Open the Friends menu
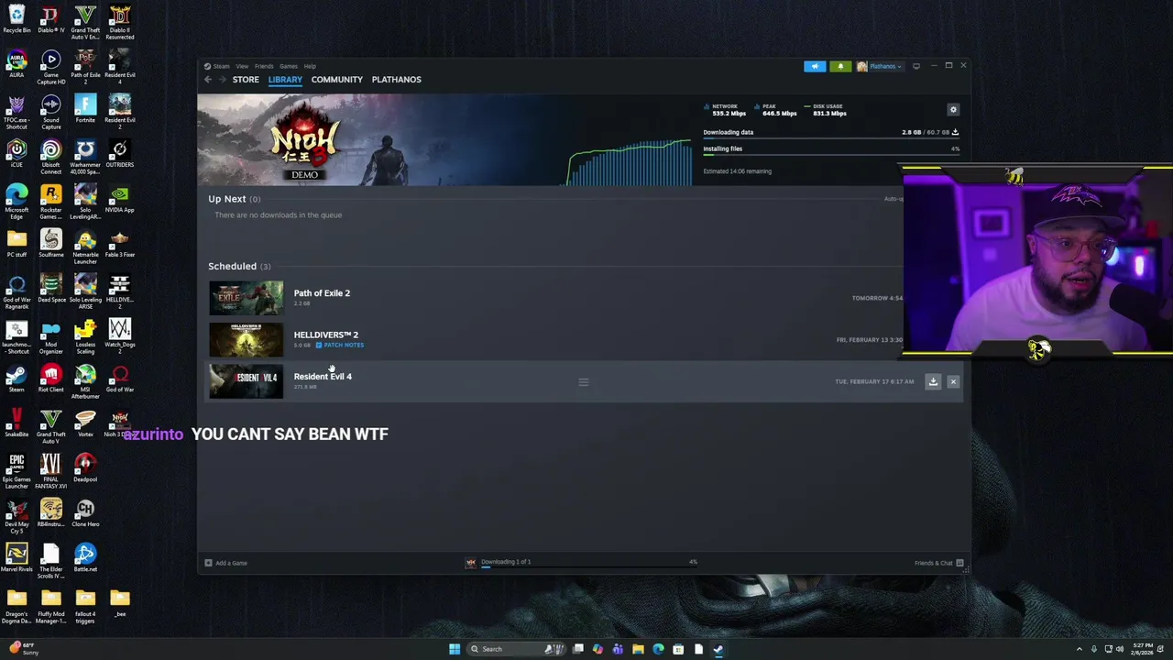The width and height of the screenshot is (1173, 660). pos(264,66)
